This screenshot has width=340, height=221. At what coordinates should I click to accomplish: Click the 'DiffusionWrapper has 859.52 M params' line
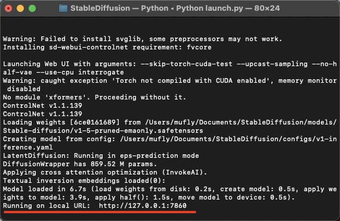[x=80, y=164]
